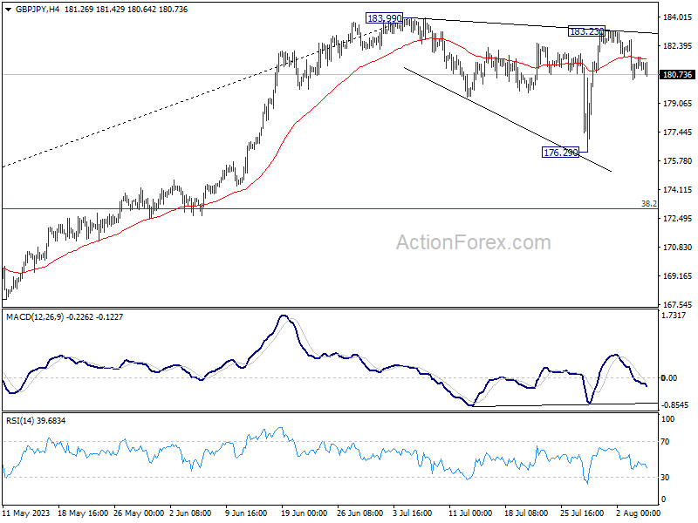Click the 26 May 00:00 date label

(139, 513)
